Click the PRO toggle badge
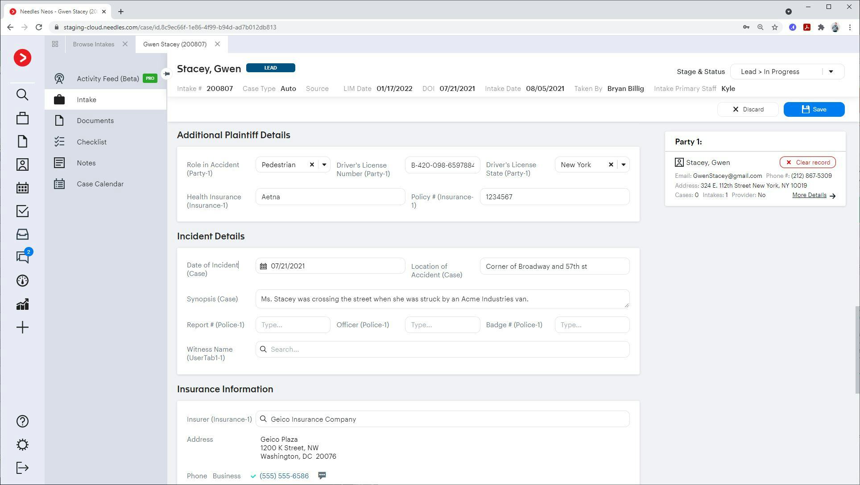The image size is (860, 485). pos(150,78)
